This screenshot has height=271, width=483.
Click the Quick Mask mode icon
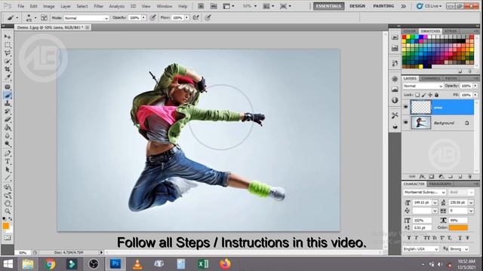(x=8, y=238)
